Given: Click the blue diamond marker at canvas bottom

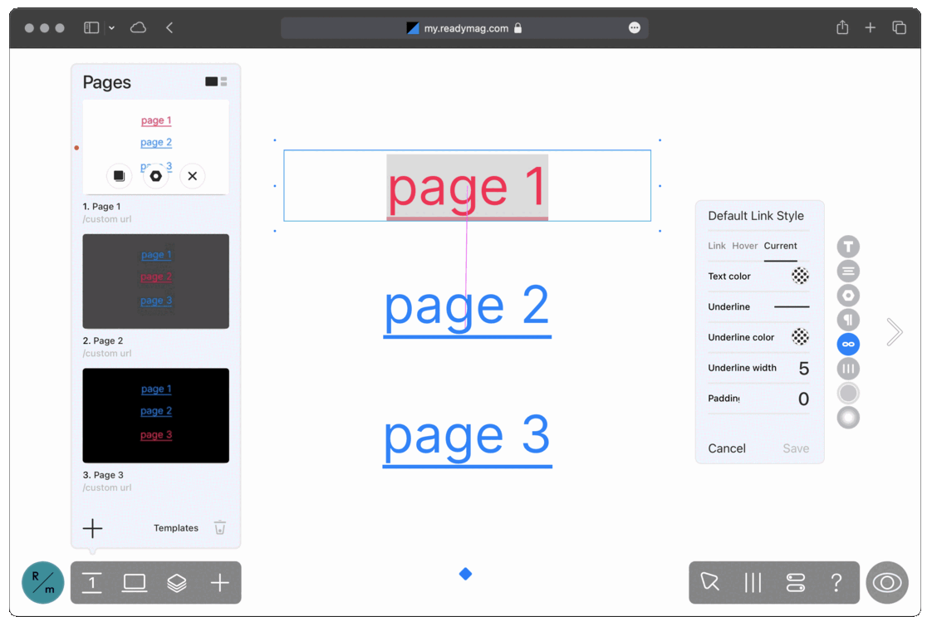Looking at the screenshot, I should point(465,574).
